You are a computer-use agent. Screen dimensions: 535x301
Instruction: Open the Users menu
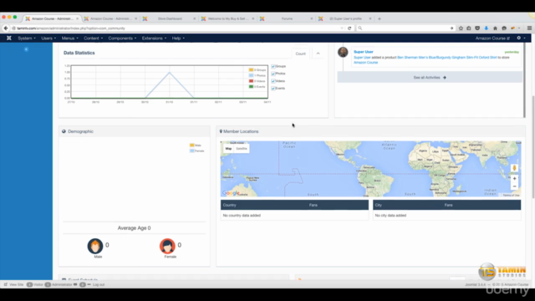(x=48, y=38)
